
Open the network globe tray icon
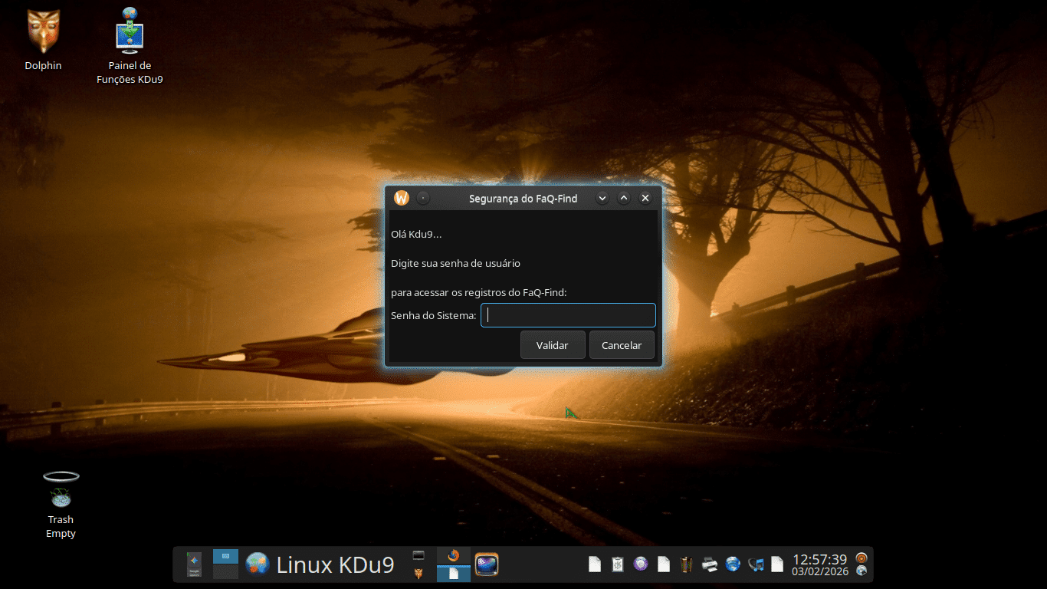(733, 564)
